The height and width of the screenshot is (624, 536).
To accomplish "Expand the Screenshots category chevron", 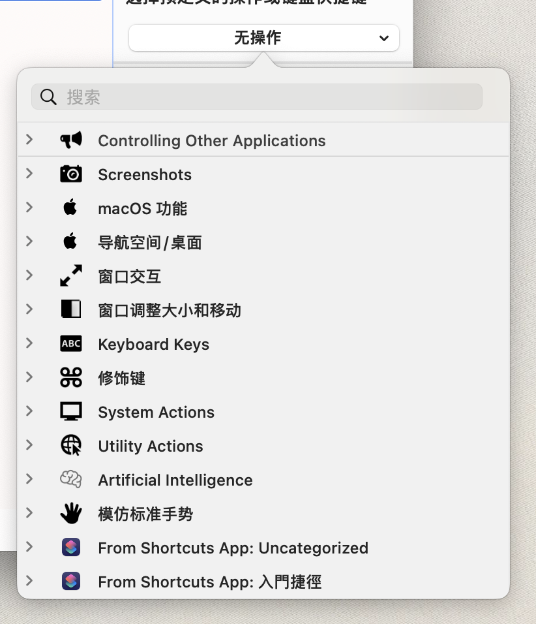I will (x=29, y=173).
